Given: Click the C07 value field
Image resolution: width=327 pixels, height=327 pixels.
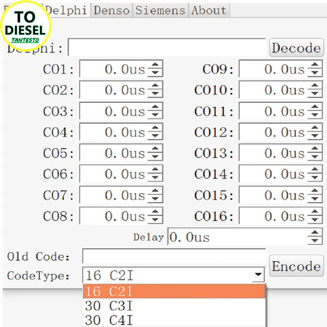Looking at the screenshot, I should click(114, 195).
